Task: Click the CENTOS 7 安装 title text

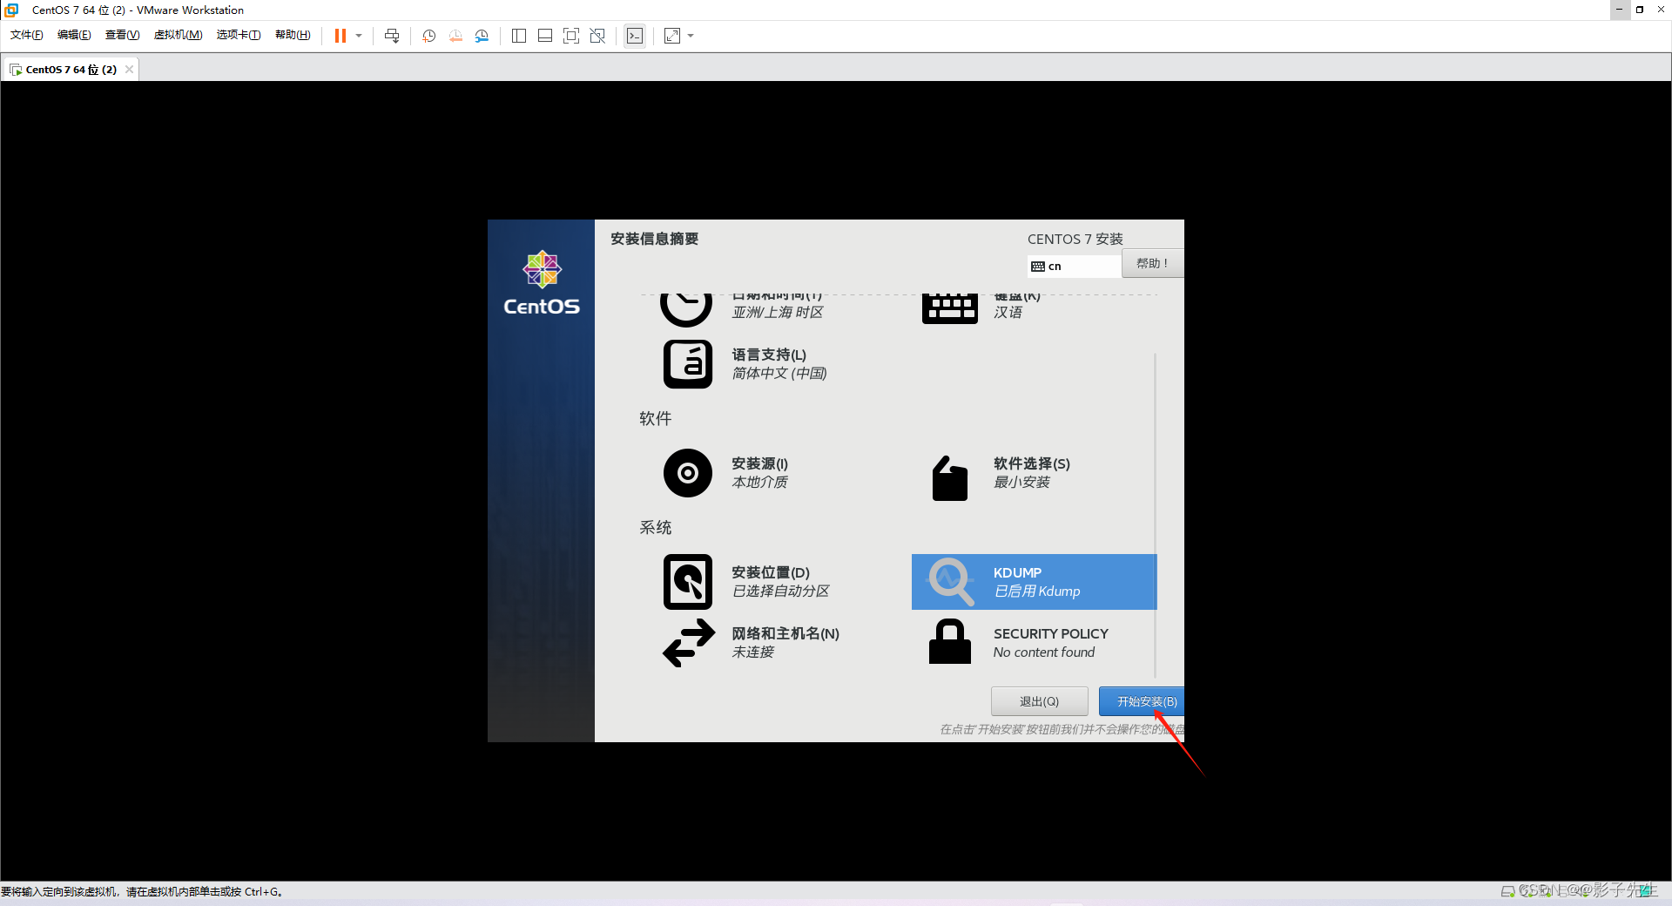Action: tap(1075, 239)
